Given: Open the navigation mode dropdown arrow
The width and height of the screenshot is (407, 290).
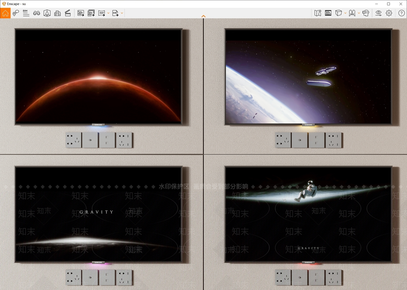Looking at the screenshot, I should click(x=359, y=13).
